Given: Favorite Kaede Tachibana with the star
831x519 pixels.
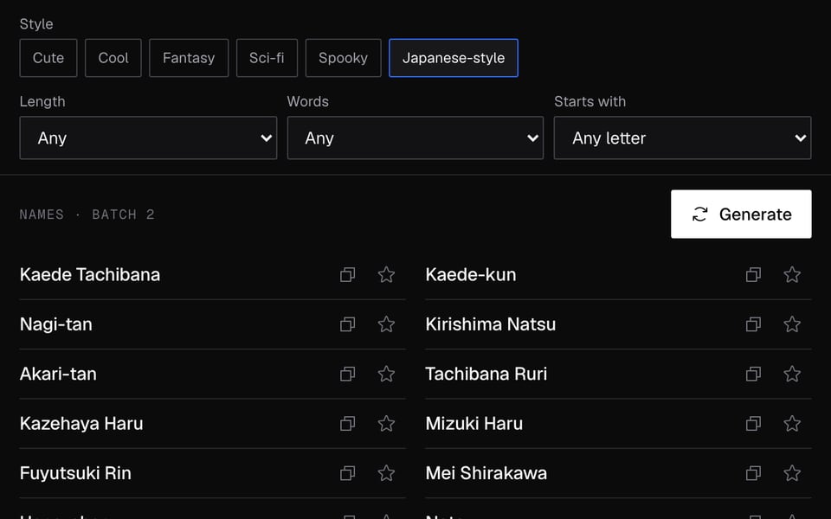Looking at the screenshot, I should point(386,274).
